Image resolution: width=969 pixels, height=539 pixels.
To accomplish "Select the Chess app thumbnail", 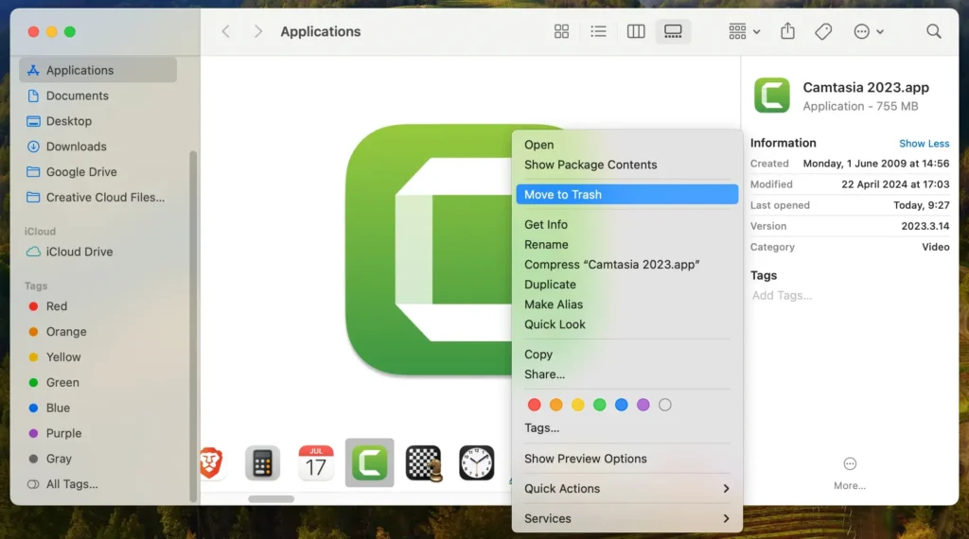I will pos(423,462).
